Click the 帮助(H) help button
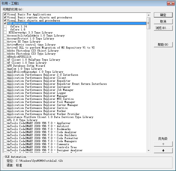176x171 pixels. coord(163,45)
